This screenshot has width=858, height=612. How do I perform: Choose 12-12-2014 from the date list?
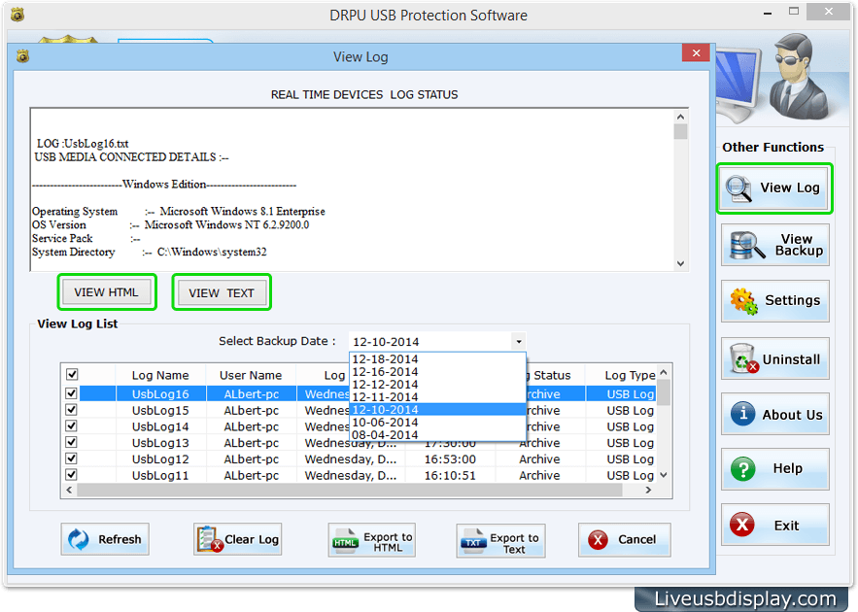click(x=437, y=385)
